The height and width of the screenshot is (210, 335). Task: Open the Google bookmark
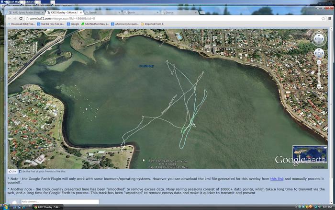[74, 23]
